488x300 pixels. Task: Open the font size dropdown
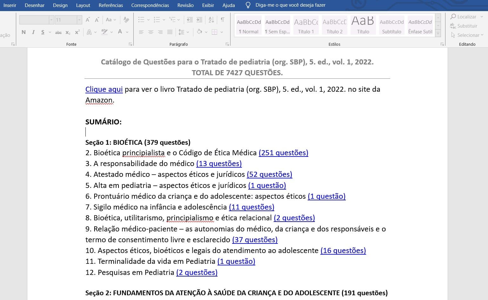[79, 20]
